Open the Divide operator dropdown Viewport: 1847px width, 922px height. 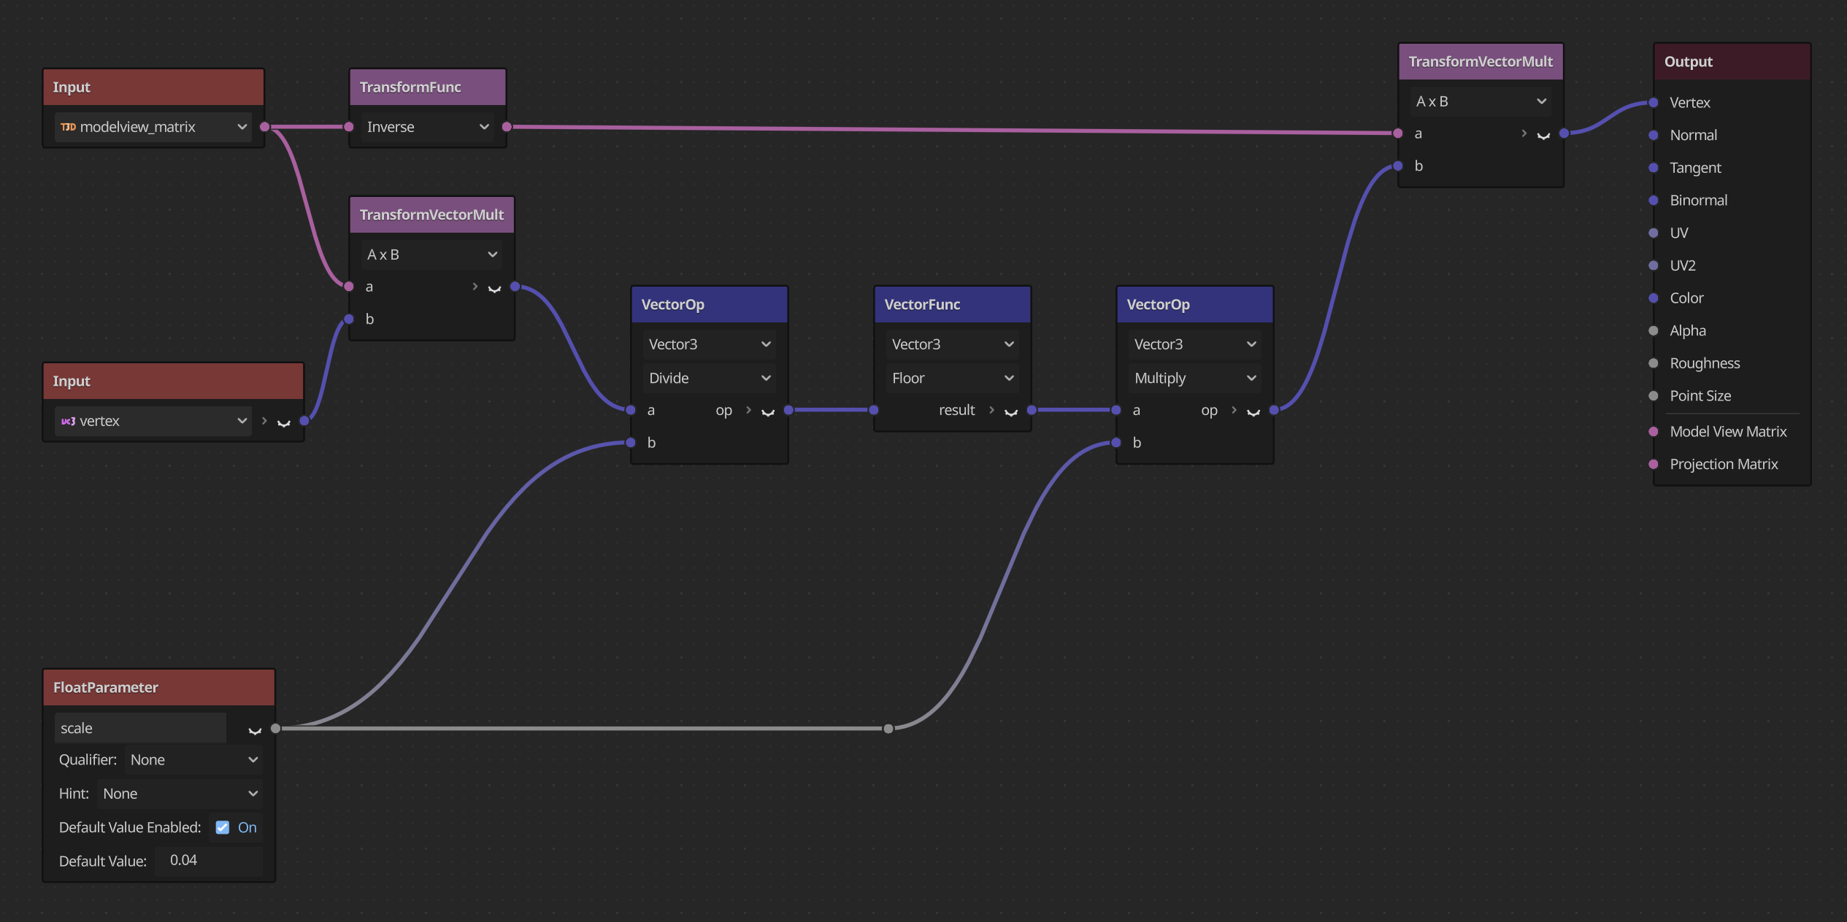tap(709, 378)
